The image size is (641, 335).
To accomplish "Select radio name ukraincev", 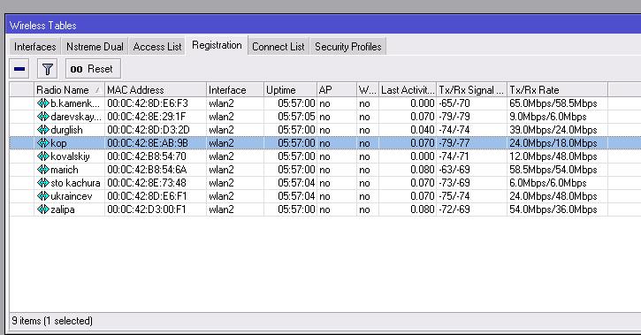I will click(71, 196).
